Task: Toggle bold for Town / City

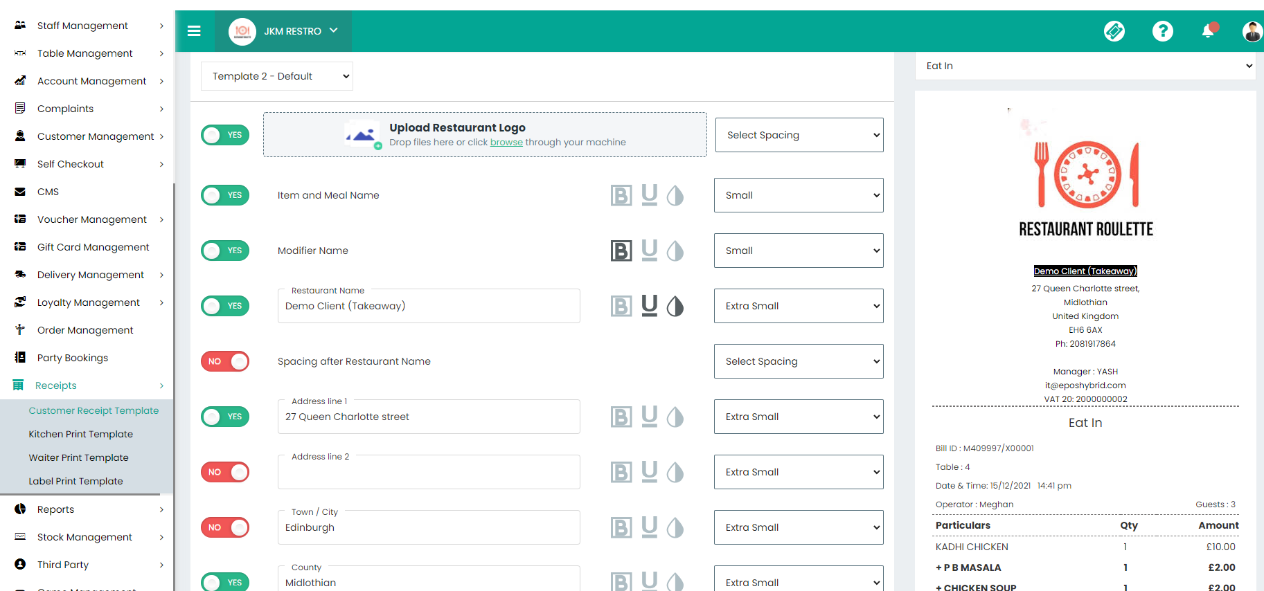Action: tap(621, 527)
